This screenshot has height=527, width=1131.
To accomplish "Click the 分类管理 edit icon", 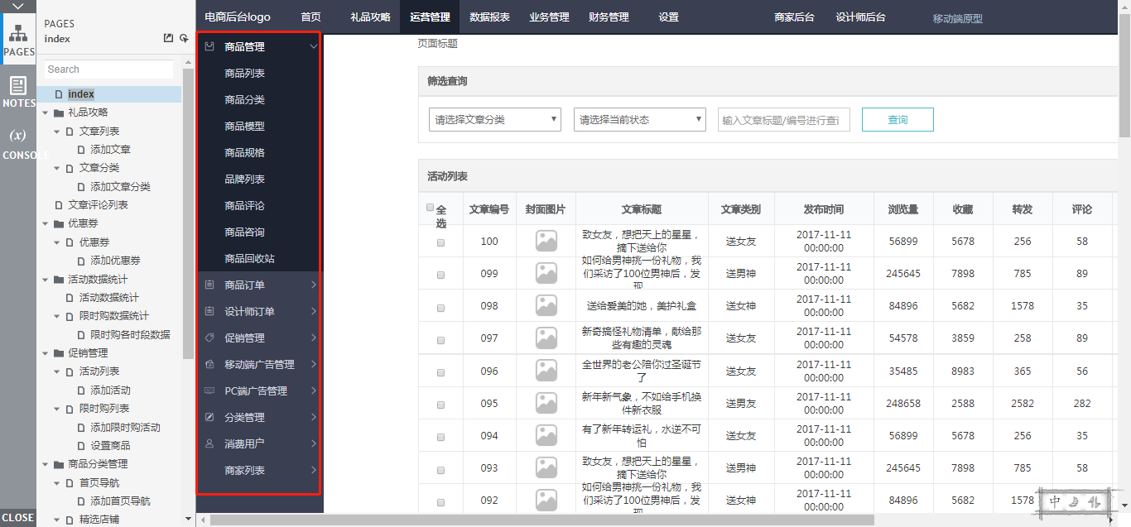I will tap(209, 417).
